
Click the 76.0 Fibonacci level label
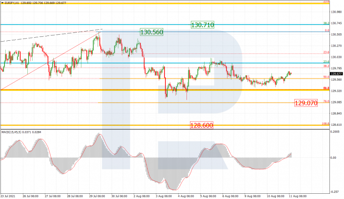[x=326, y=101]
